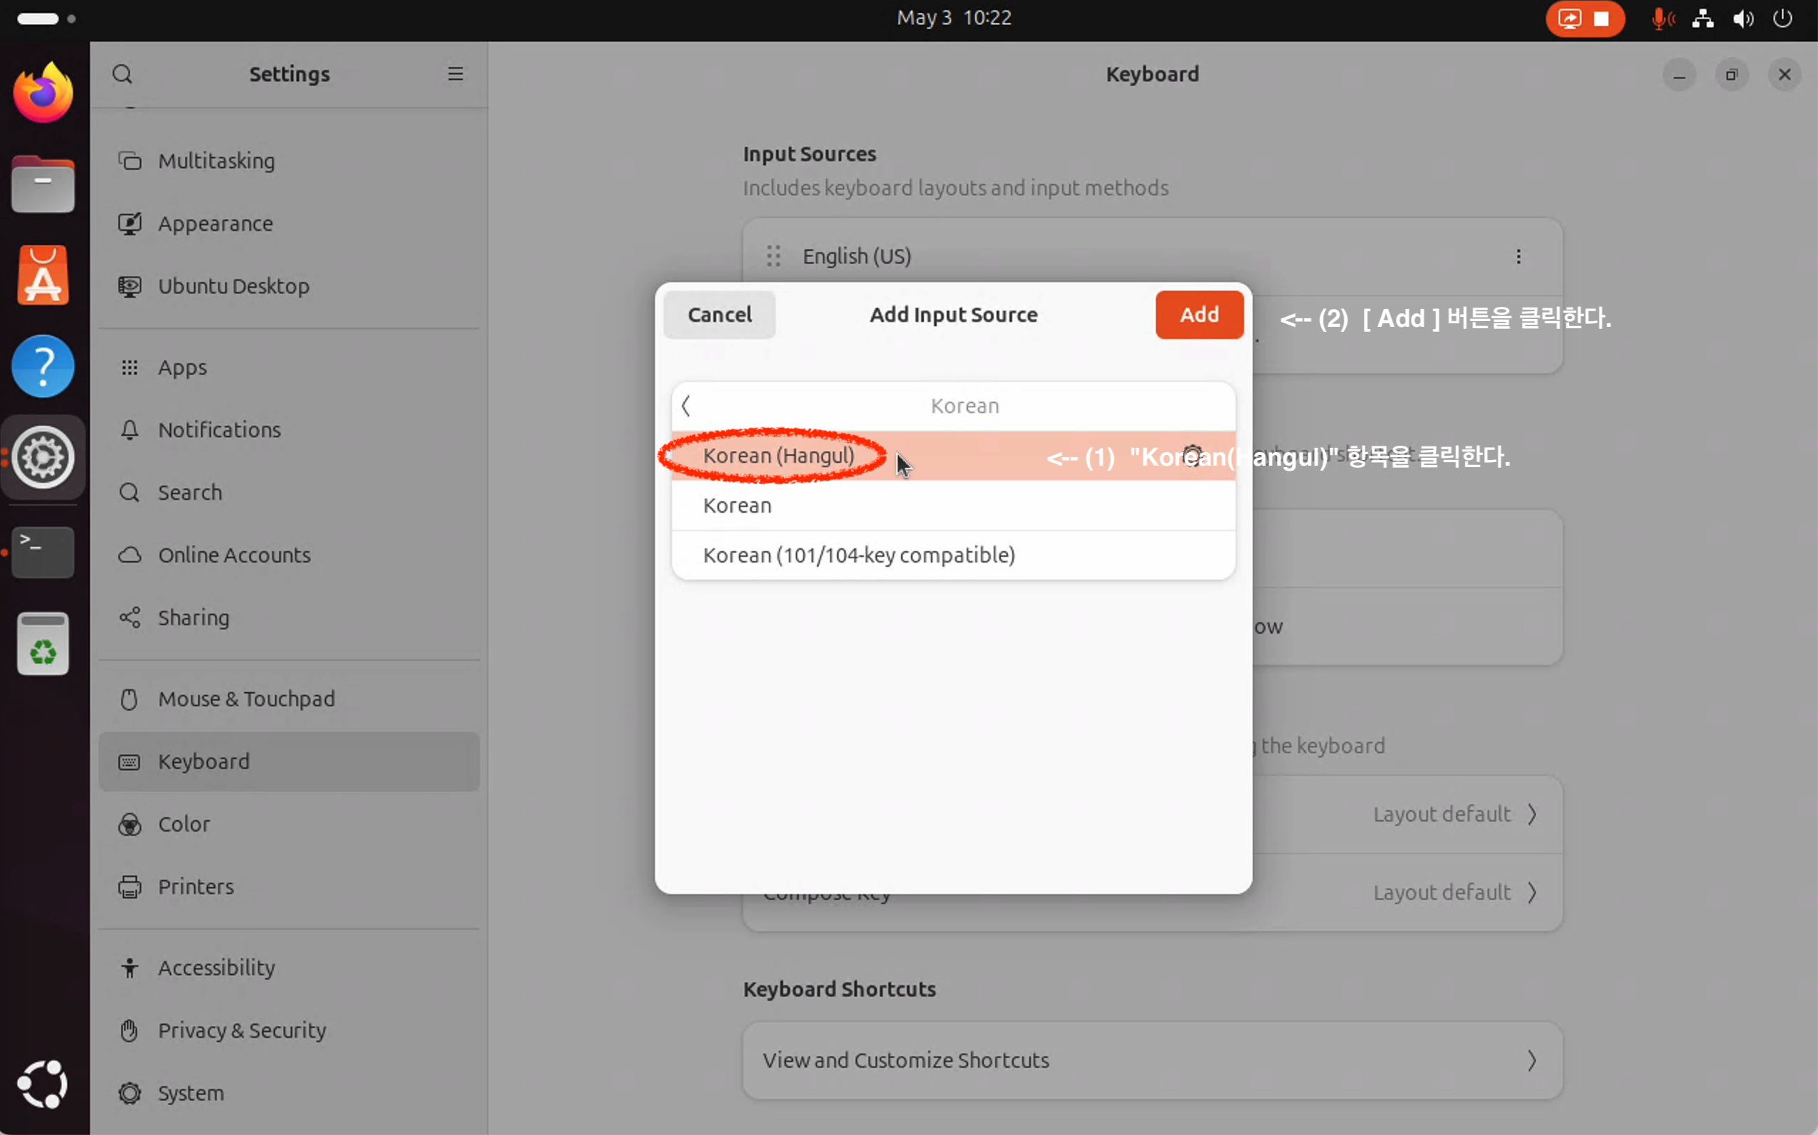Image resolution: width=1818 pixels, height=1135 pixels.
Task: Choose Korean (101/104-key compatible) layout
Action: [x=858, y=555]
